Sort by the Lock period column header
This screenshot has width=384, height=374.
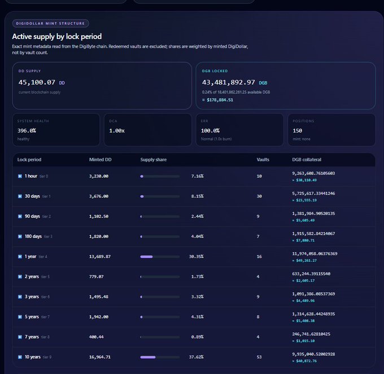[29, 160]
